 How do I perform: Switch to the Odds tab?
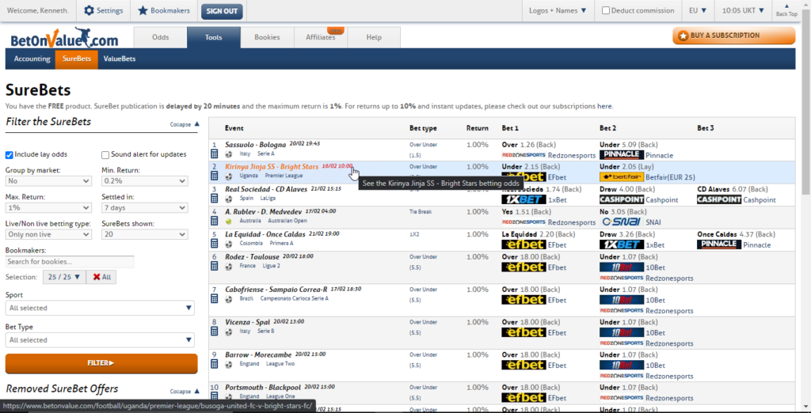160,38
